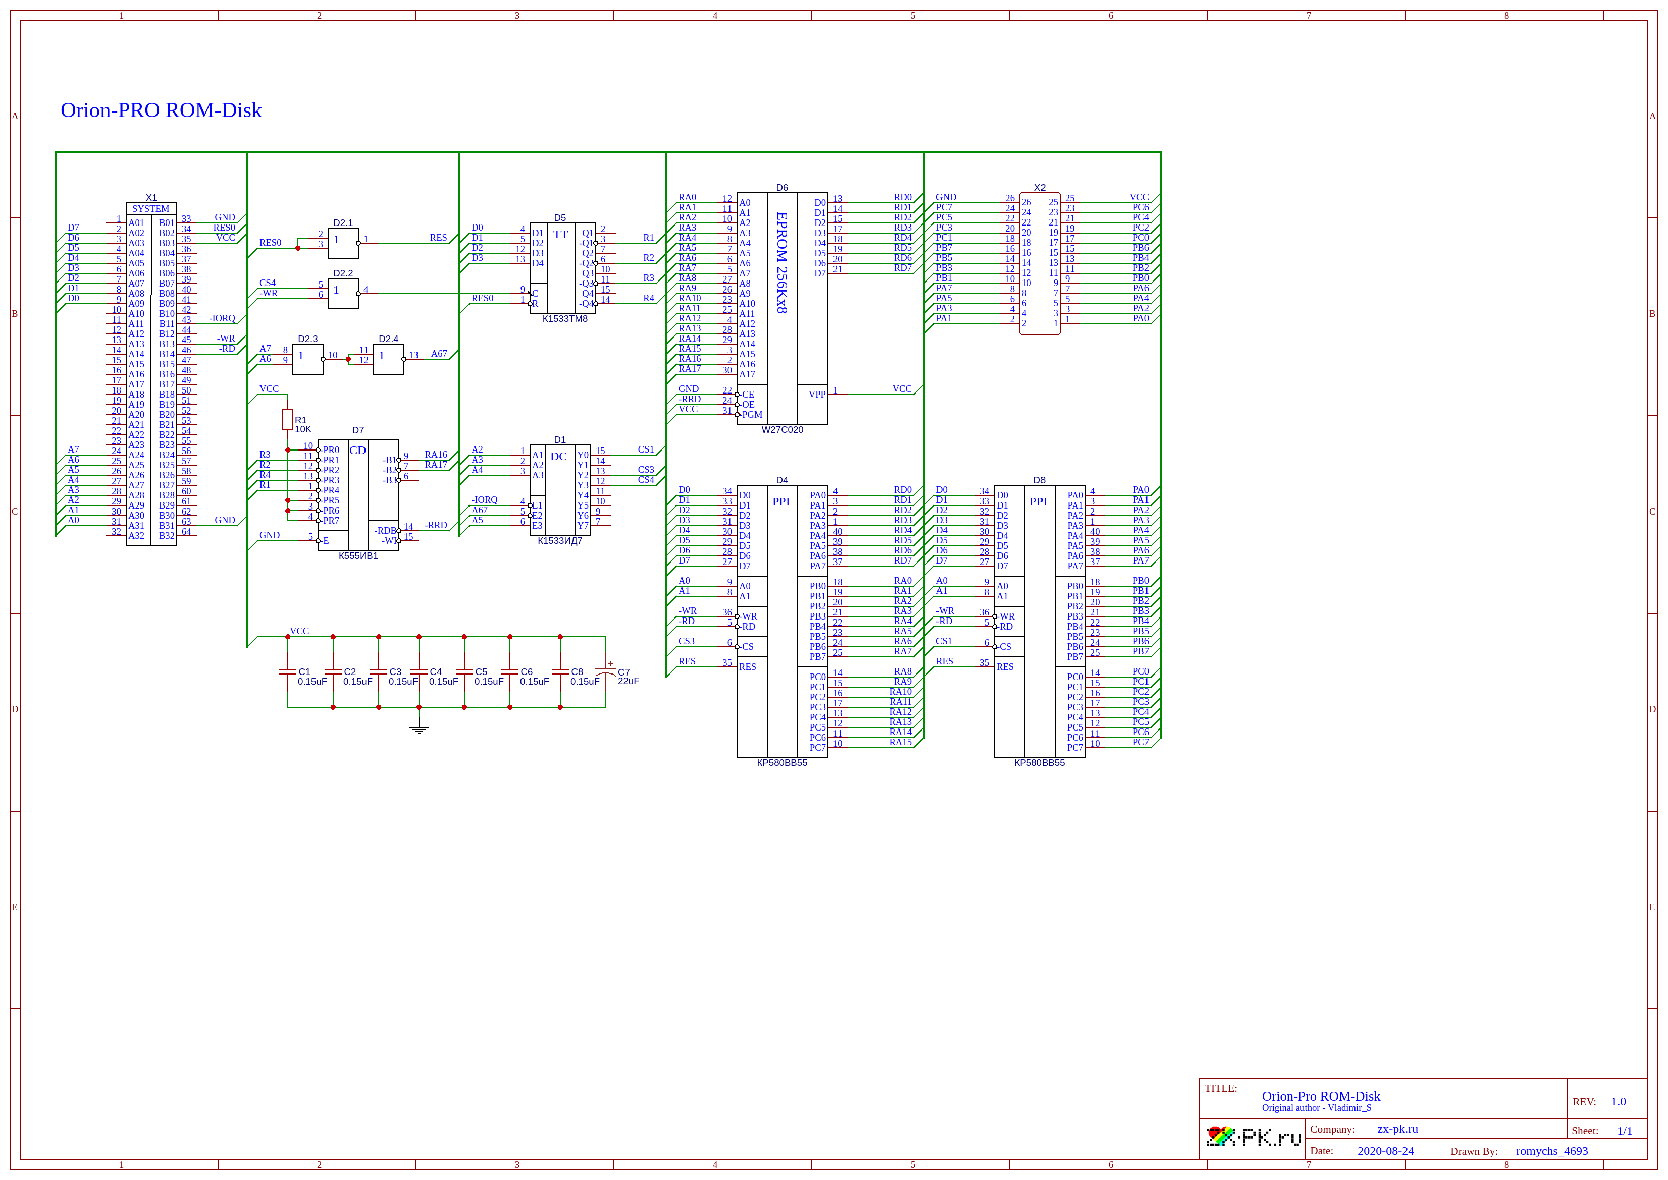Click logic gate D2.3

click(x=307, y=359)
